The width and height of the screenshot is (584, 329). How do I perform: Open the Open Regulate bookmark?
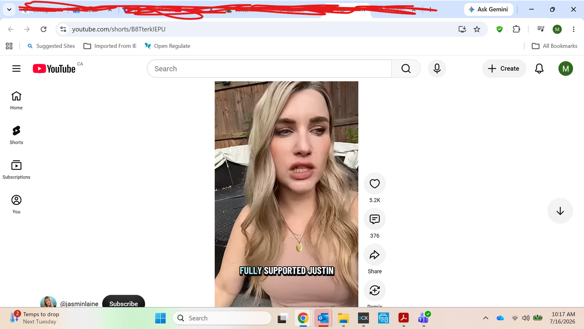[167, 46]
